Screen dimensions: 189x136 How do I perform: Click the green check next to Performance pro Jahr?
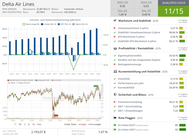115,83
